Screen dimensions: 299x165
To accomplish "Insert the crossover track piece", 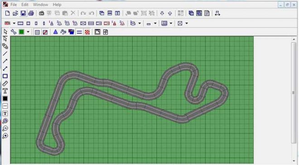I will (x=83, y=24).
